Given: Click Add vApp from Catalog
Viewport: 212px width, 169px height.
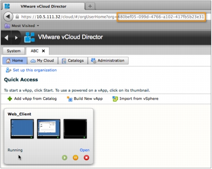Looking at the screenshot, I should (35, 99).
